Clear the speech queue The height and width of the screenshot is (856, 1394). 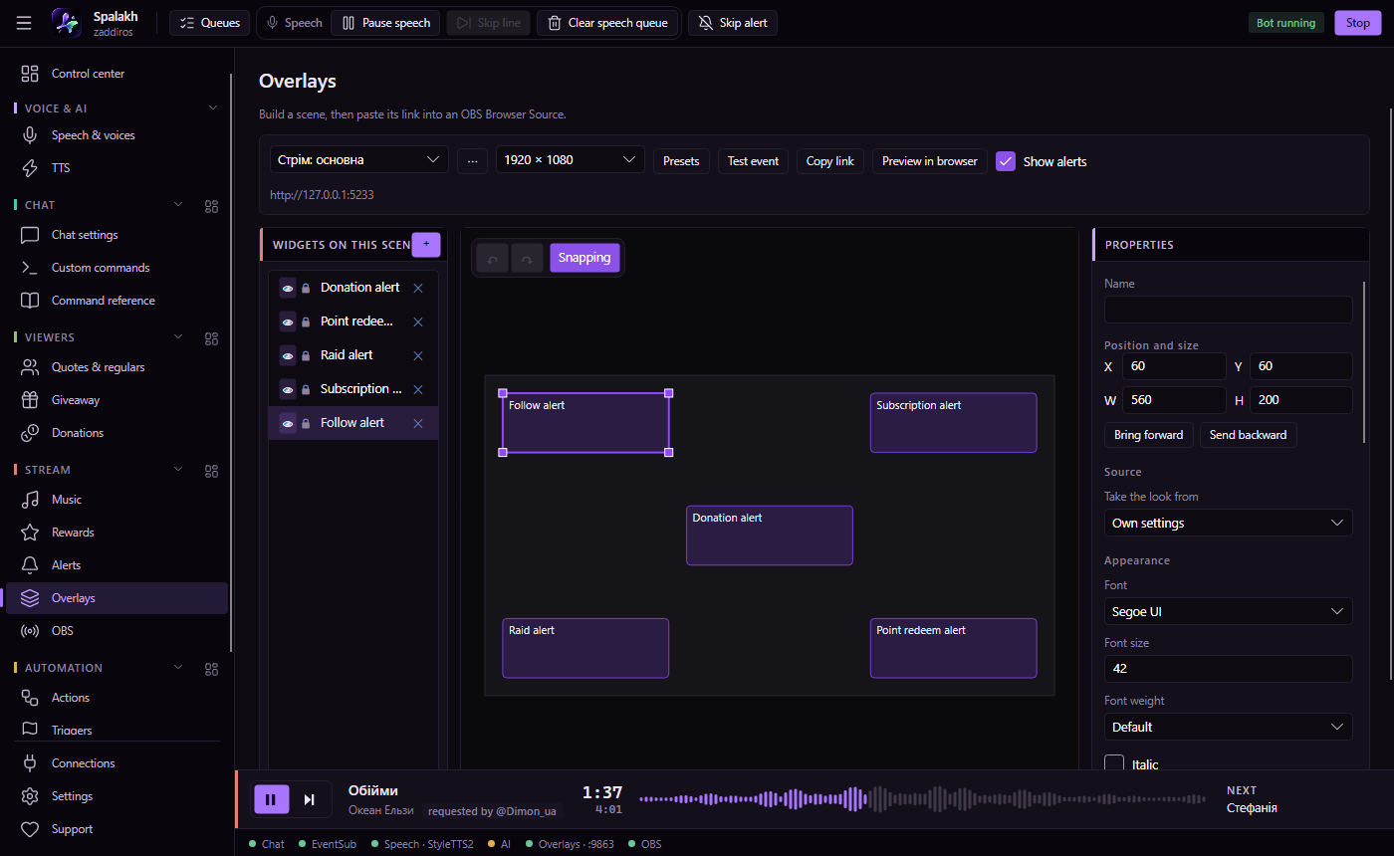click(x=608, y=23)
